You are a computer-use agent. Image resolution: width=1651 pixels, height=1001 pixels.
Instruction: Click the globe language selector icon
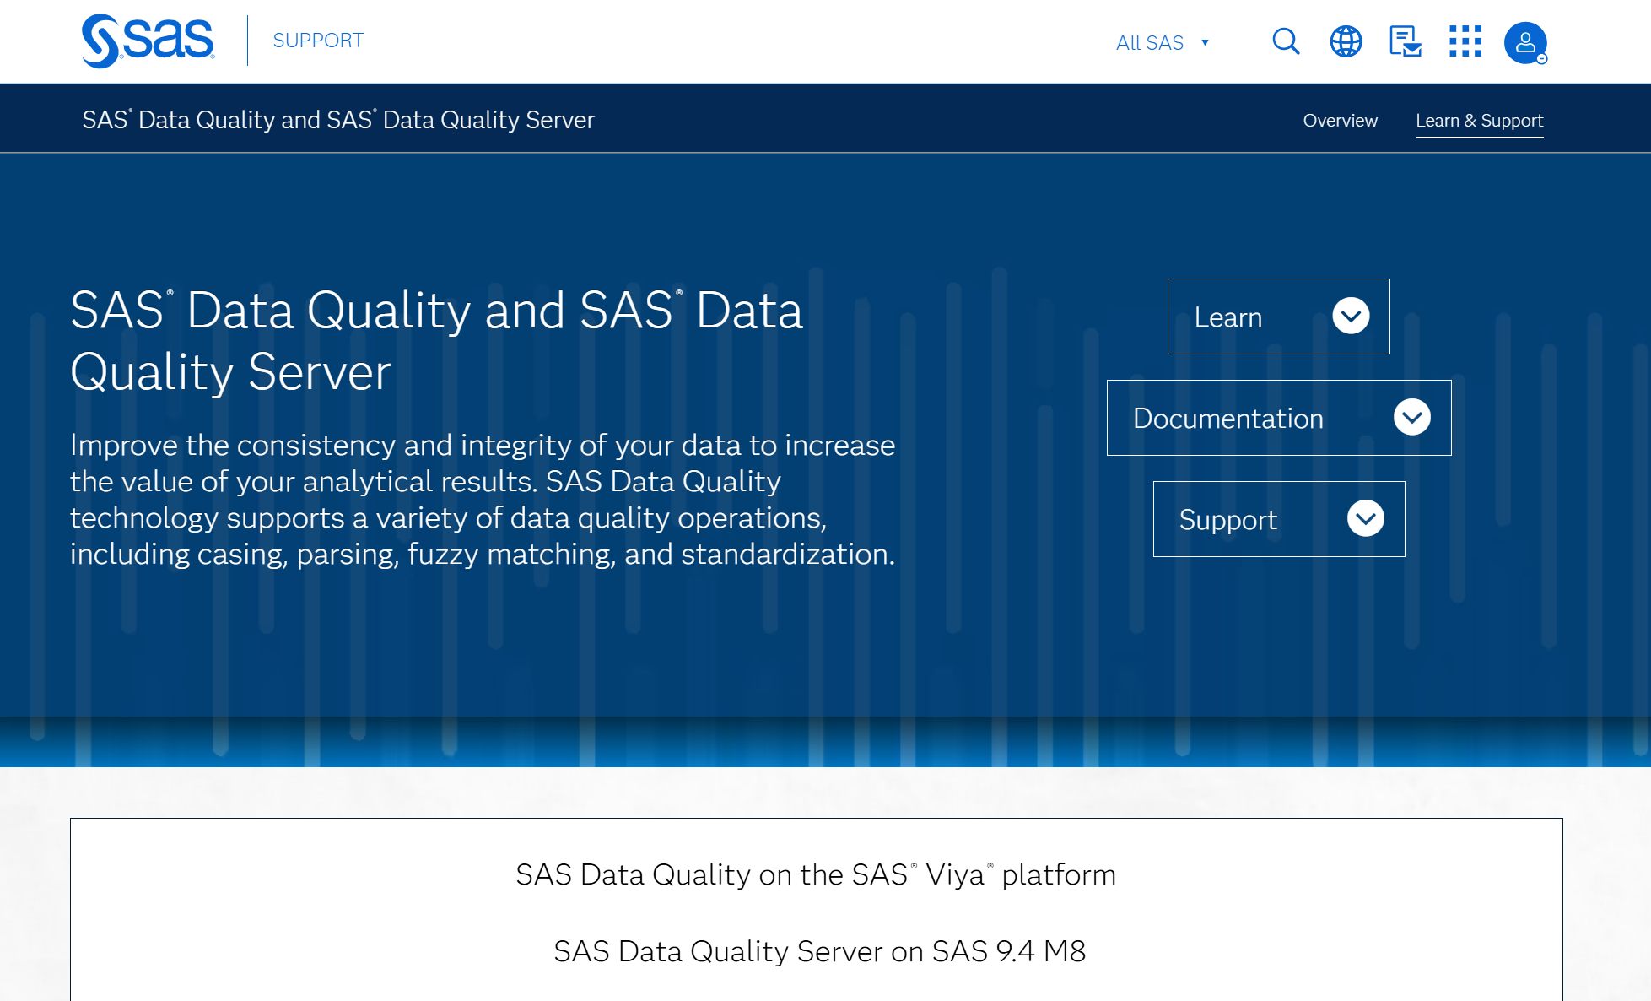(x=1345, y=41)
